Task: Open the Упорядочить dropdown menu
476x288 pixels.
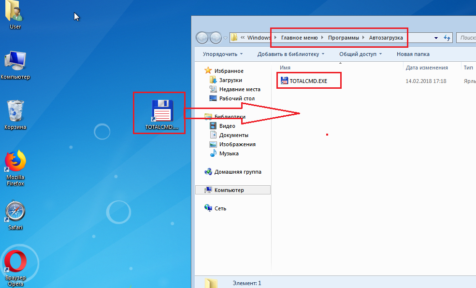Action: pyautogui.click(x=222, y=54)
